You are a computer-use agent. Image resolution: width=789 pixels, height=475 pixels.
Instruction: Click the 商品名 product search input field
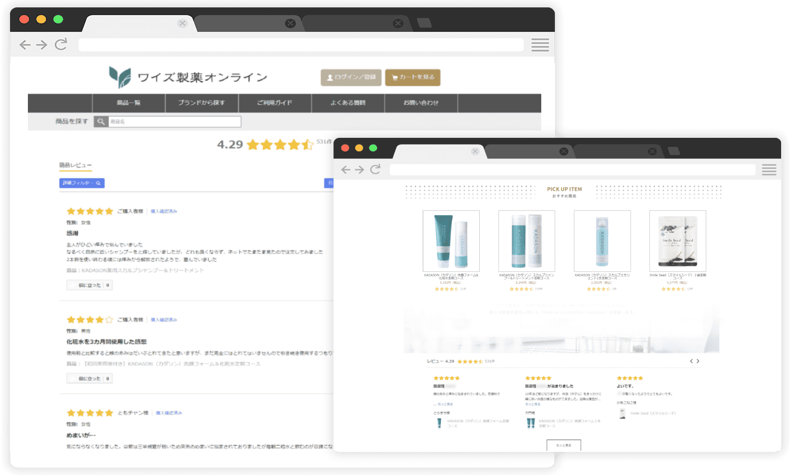(175, 122)
